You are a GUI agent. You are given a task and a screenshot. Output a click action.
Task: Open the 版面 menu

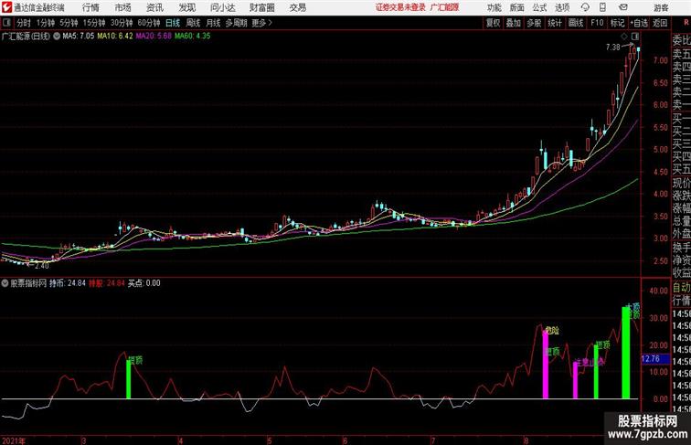click(x=517, y=7)
